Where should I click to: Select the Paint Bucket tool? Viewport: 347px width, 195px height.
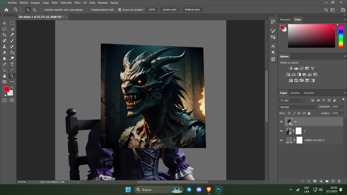12,53
